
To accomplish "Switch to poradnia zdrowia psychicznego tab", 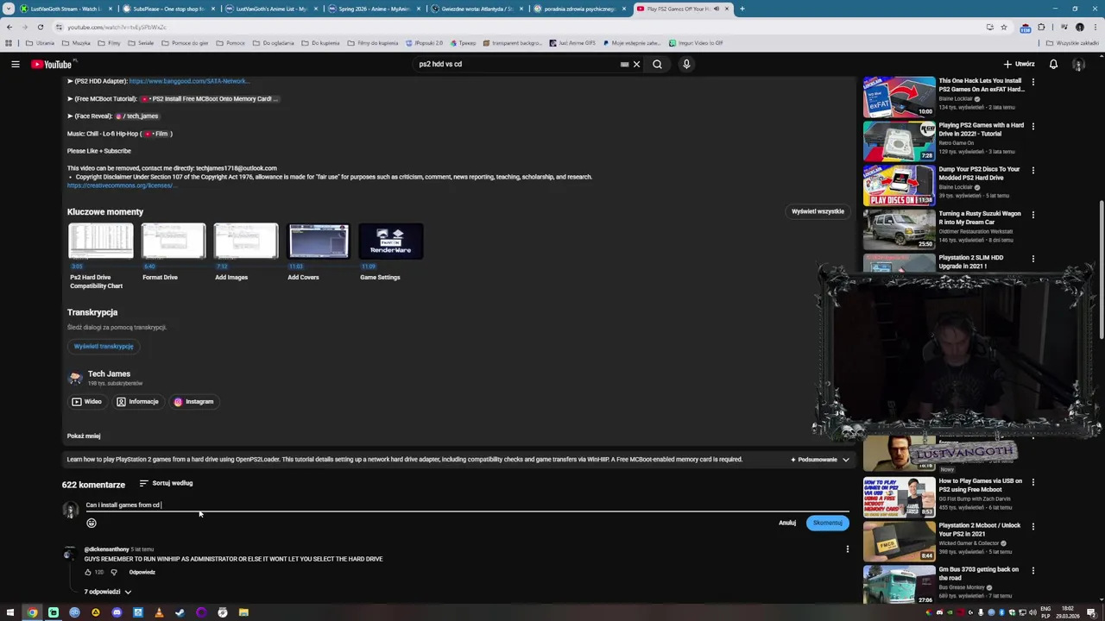I will pos(579,9).
